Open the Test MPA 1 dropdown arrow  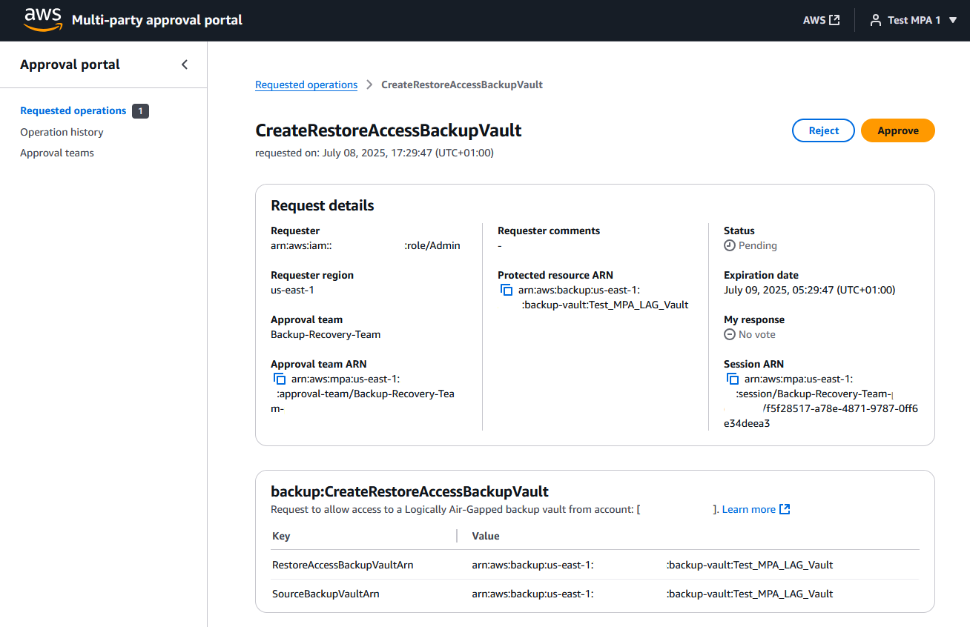pos(953,20)
